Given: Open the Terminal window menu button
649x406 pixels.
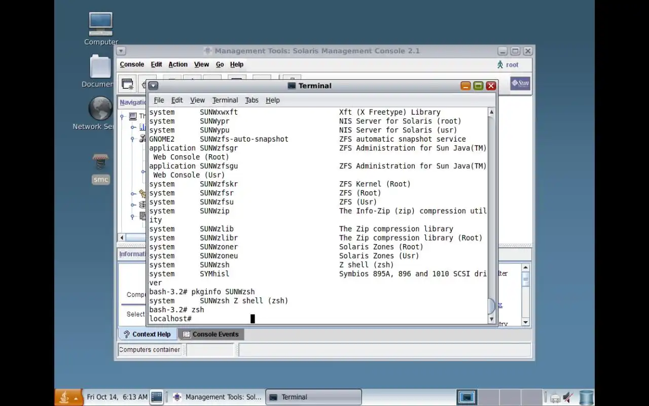Looking at the screenshot, I should tap(153, 86).
